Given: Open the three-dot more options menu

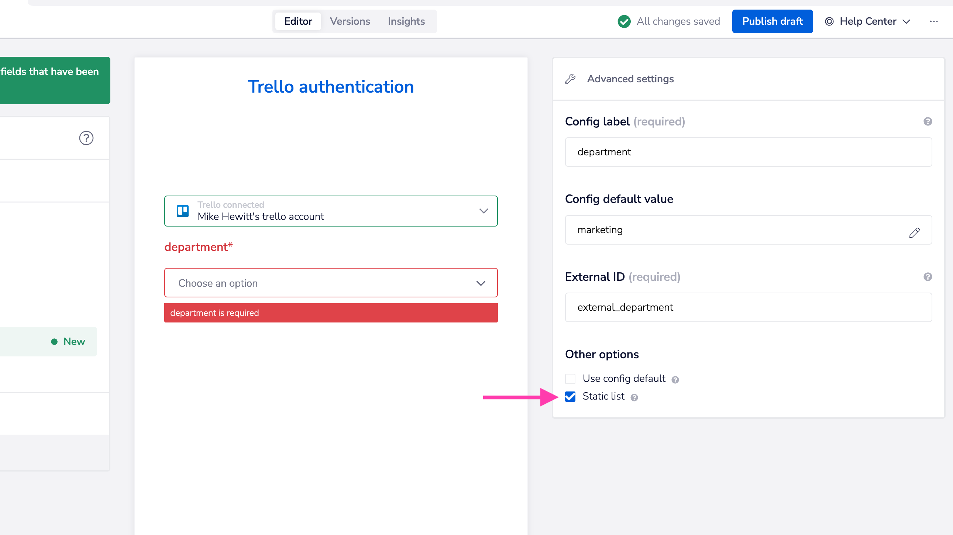Looking at the screenshot, I should [x=933, y=21].
